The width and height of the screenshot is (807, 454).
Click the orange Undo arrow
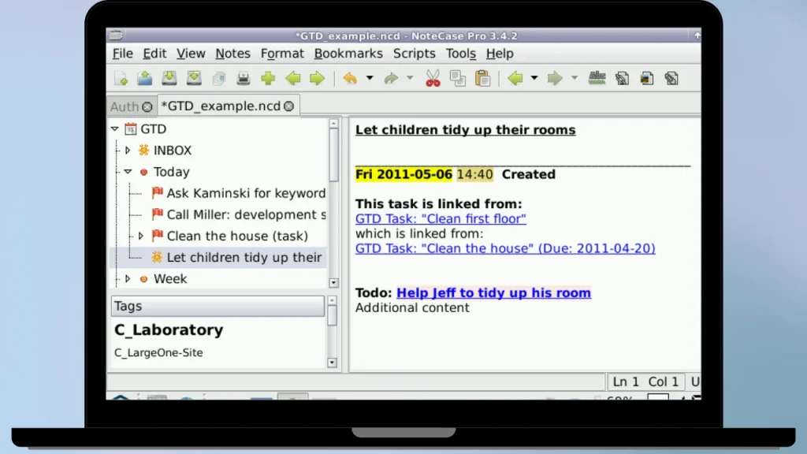(350, 78)
